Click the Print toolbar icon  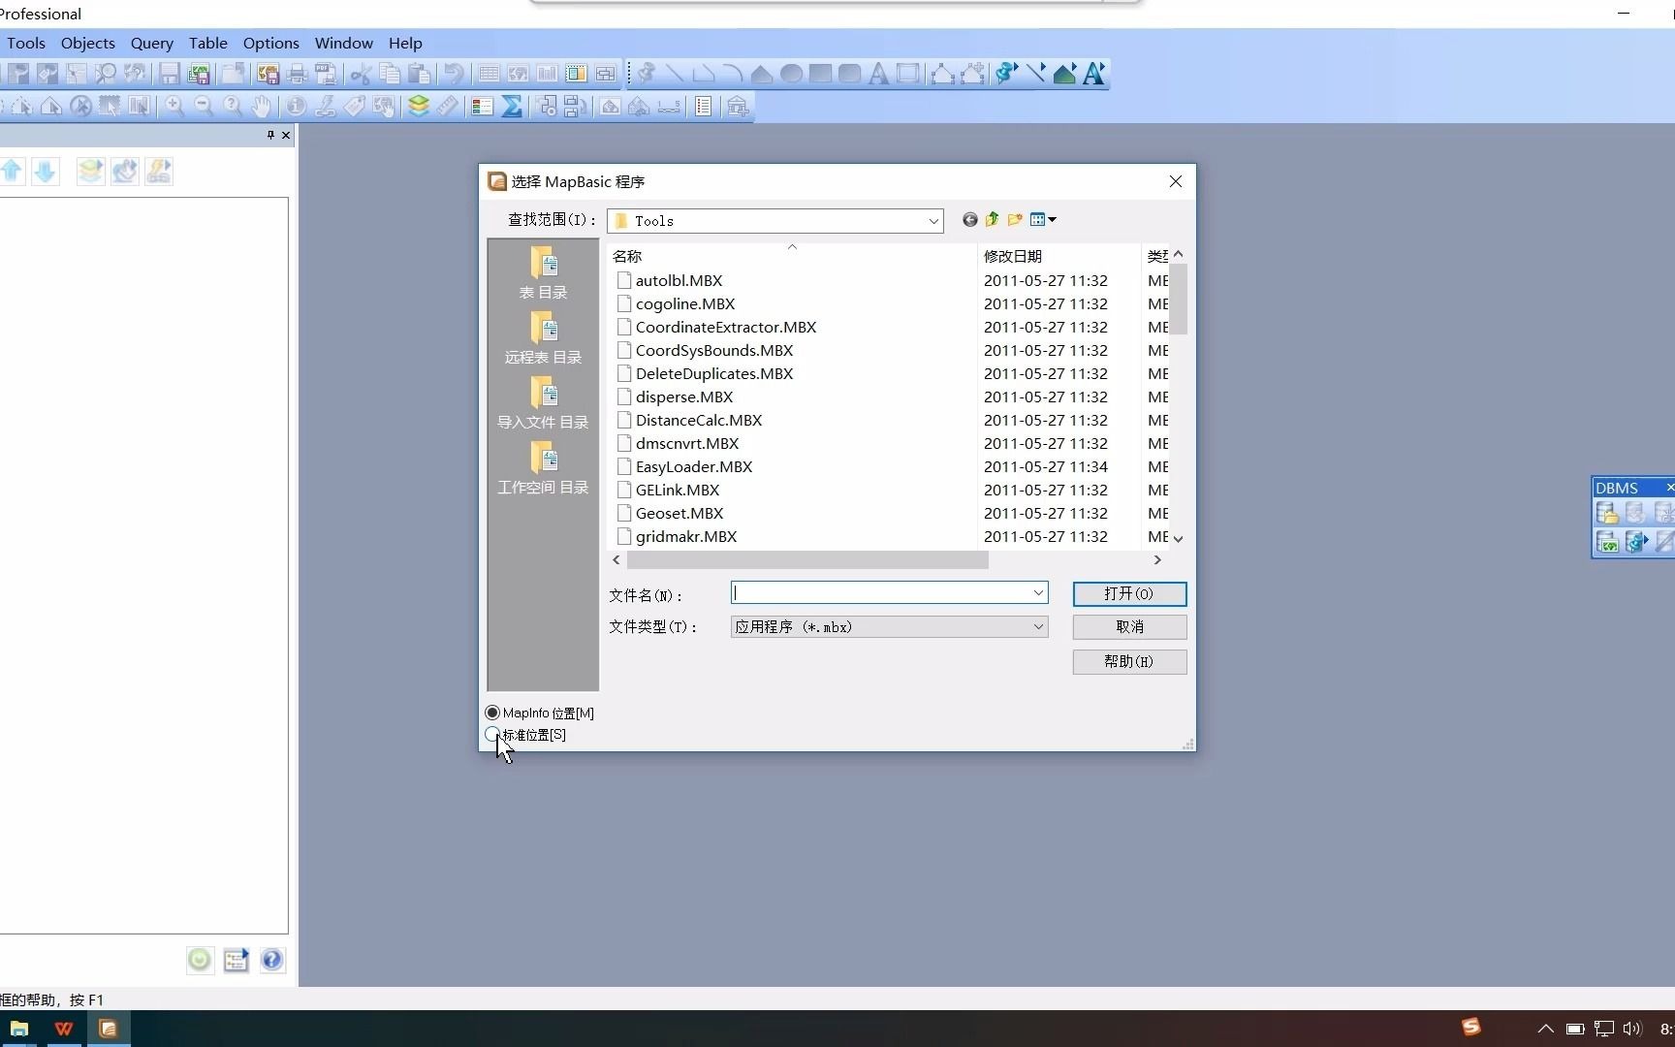click(x=298, y=74)
